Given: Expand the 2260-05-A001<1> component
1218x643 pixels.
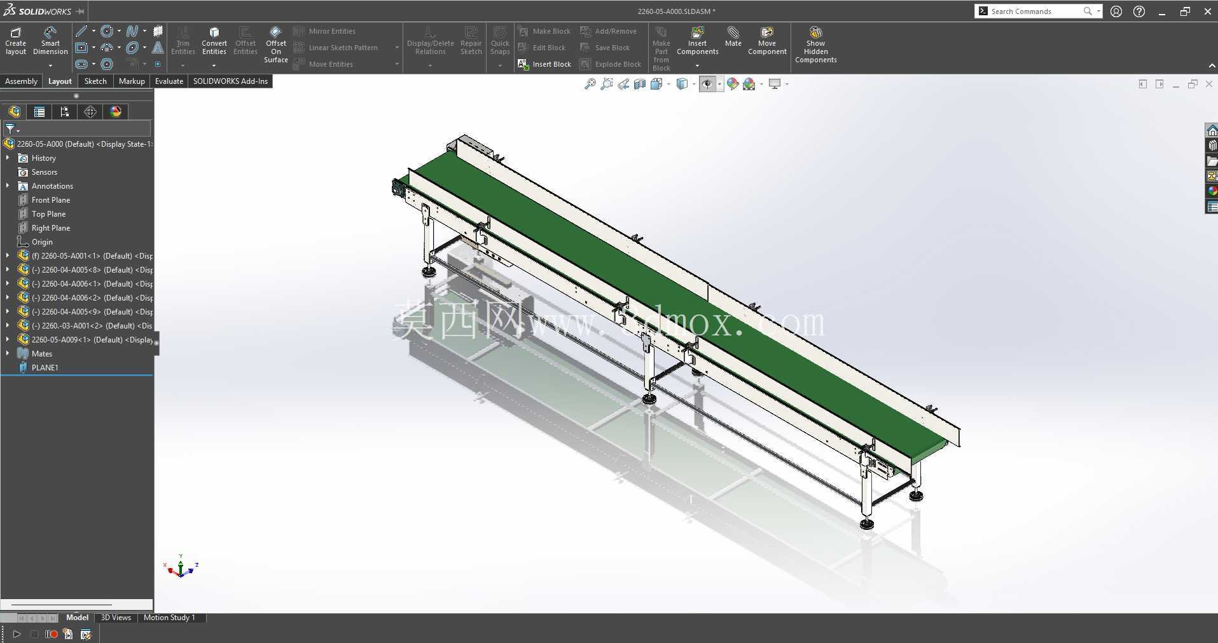Looking at the screenshot, I should (8, 255).
